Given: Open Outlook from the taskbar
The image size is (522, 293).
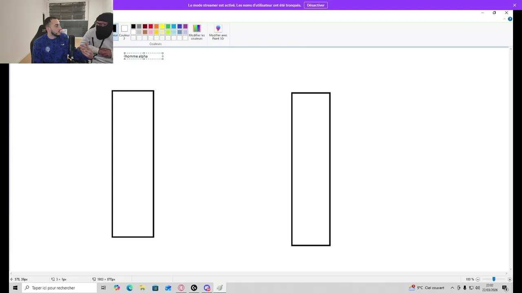Looking at the screenshot, I should click(168, 288).
